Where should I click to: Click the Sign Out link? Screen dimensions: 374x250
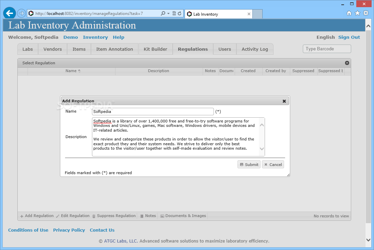(349, 37)
